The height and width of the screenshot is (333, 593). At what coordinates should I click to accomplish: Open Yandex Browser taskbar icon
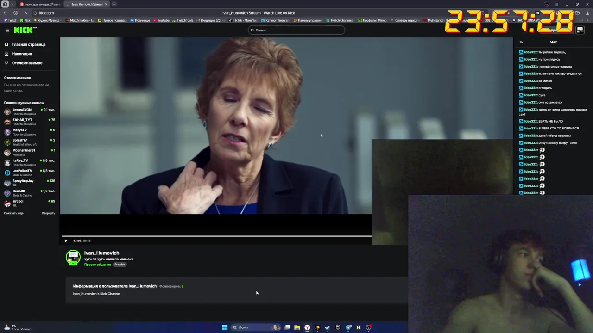[x=307, y=327]
